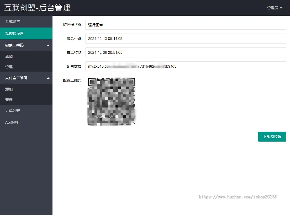
Task: Click the 监控端状态 field showing 运行正常
Action: pos(186,25)
